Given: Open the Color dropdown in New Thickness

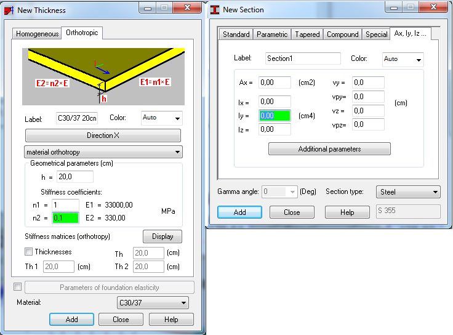Looking at the screenshot, I should [161, 118].
